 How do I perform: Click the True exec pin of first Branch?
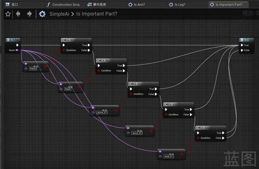click(x=89, y=45)
